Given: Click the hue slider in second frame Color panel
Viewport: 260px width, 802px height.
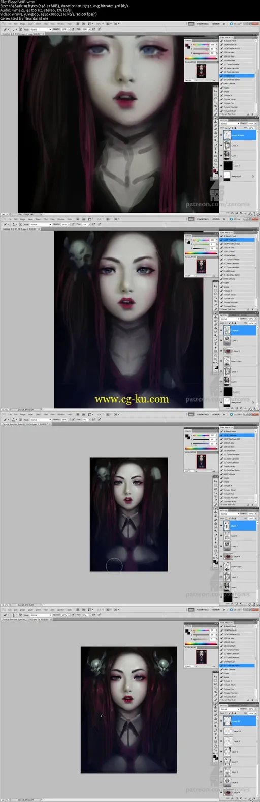Looking at the screenshot, I should point(201,240).
